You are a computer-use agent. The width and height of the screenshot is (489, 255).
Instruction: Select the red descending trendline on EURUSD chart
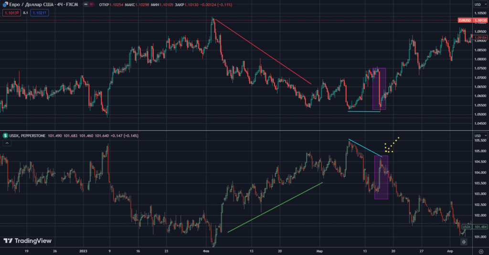point(263,52)
